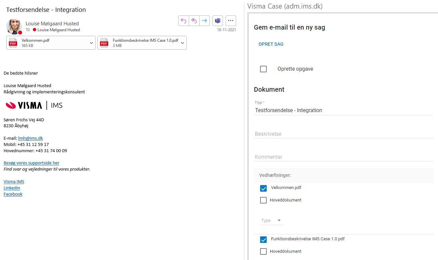This screenshot has height=260, width=438.
Task: Click the Beskrivelse input field
Action: [x=344, y=134]
